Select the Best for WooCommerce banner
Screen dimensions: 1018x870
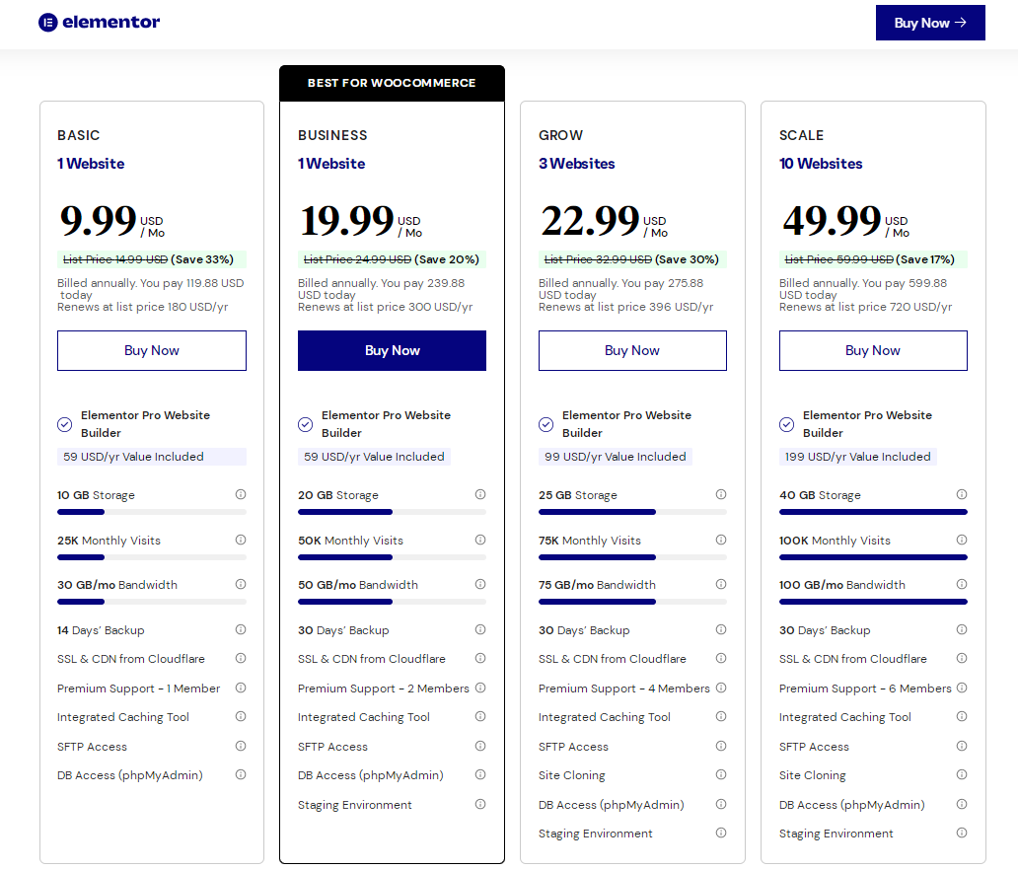(392, 83)
